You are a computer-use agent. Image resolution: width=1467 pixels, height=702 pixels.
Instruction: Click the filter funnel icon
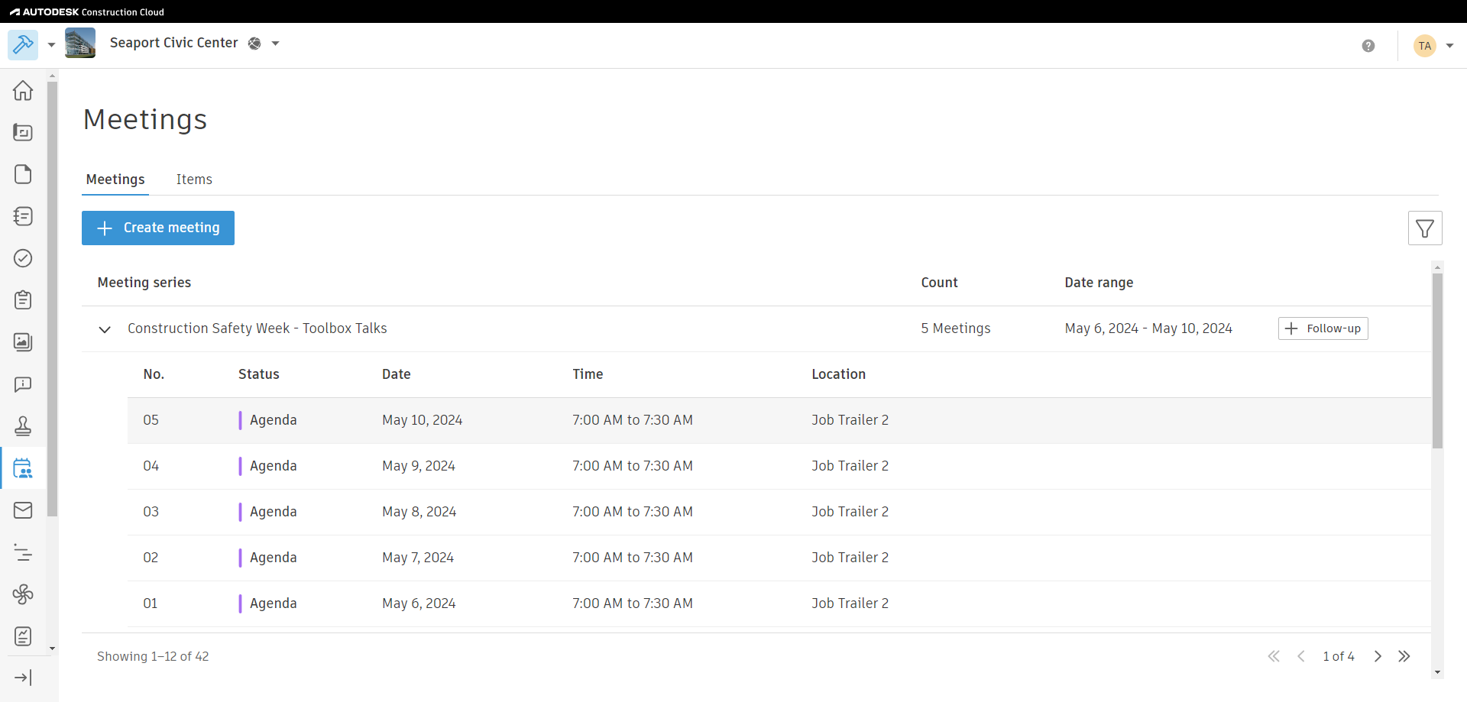click(x=1424, y=228)
